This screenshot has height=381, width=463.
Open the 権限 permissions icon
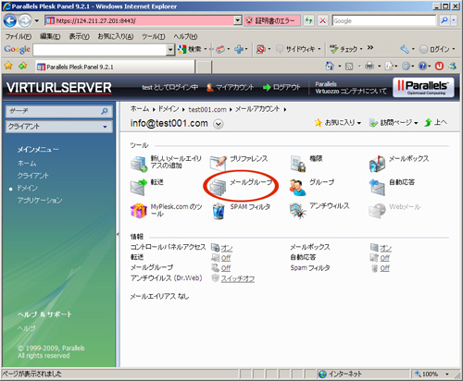[x=298, y=164]
